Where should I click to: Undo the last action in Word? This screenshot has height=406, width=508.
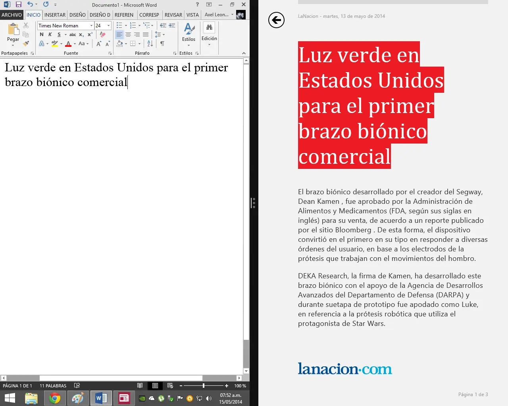point(30,4)
